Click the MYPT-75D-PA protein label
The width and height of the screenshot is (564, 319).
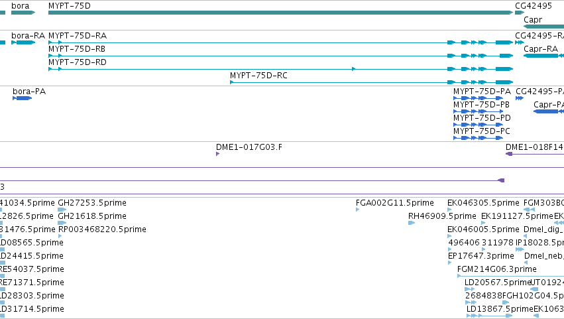click(482, 92)
